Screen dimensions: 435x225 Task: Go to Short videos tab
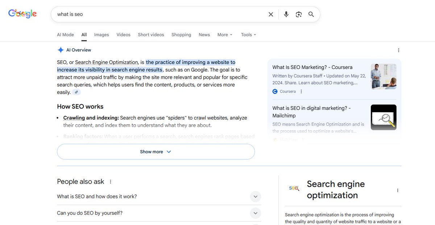point(151,35)
